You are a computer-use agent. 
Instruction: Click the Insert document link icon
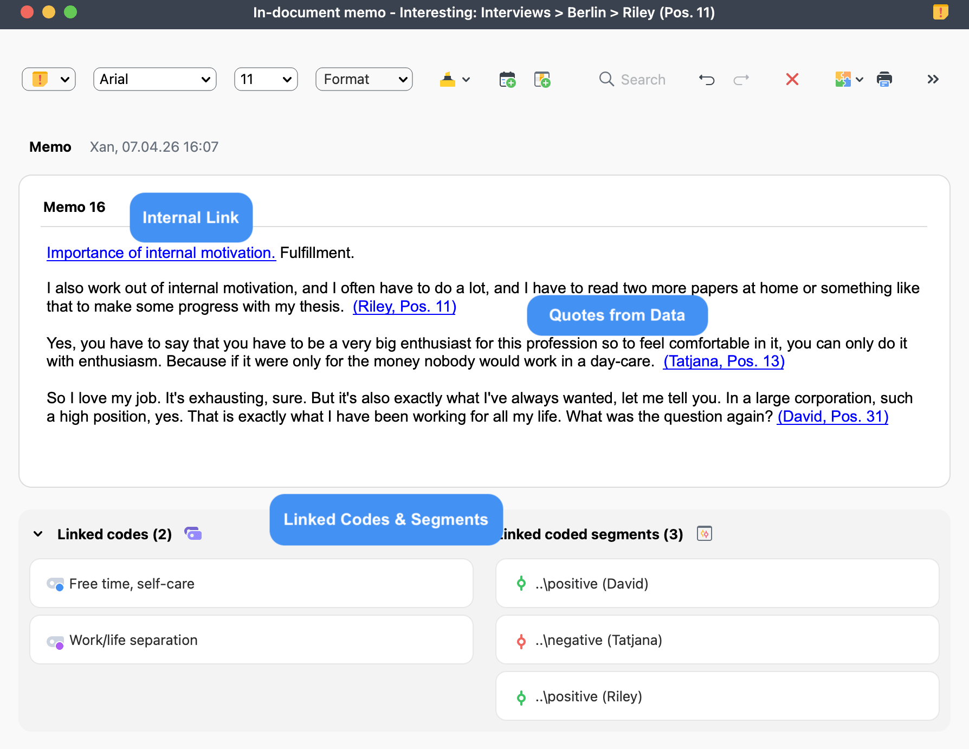coord(542,79)
